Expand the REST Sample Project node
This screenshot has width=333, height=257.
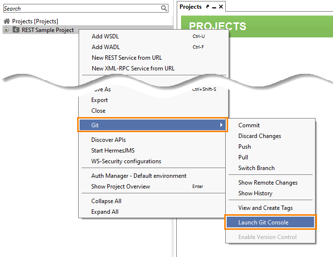click(6, 30)
